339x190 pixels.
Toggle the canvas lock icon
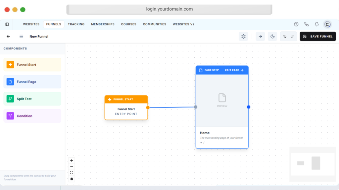72,179
